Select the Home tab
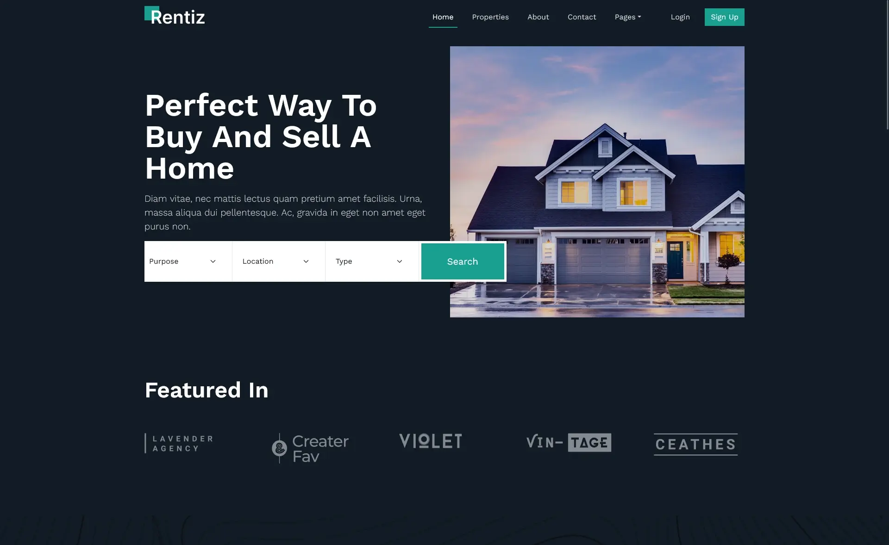Screen dimensions: 889x545 [x=443, y=17]
